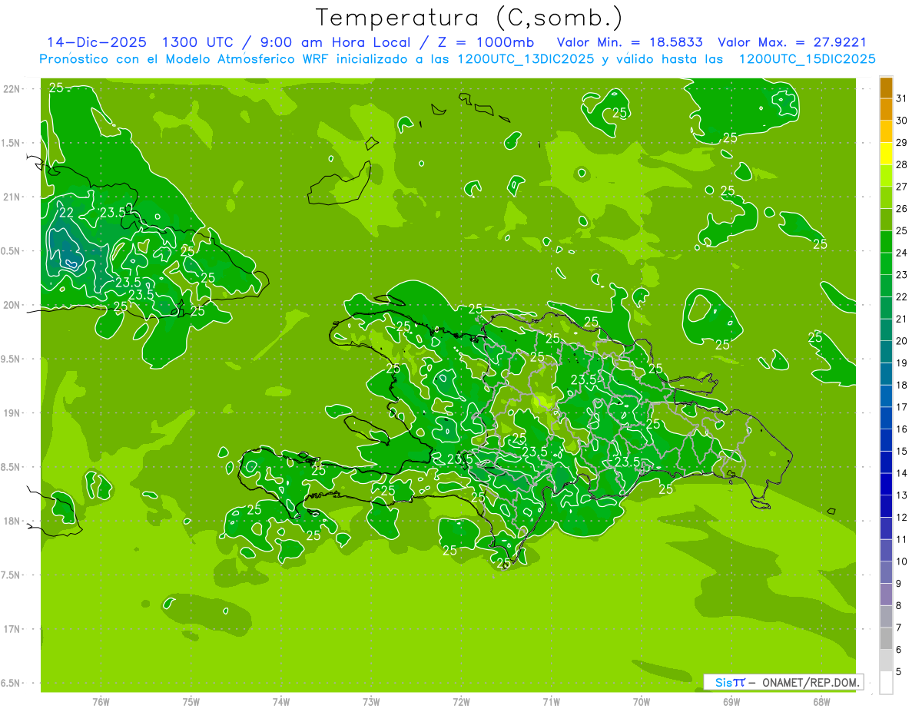
Task: Pick the yellow swatch between 28 and 29
Action: (x=886, y=154)
